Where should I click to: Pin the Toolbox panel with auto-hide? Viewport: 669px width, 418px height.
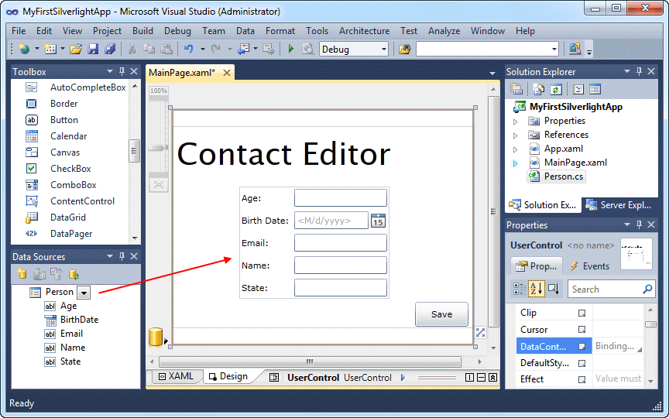click(122, 71)
